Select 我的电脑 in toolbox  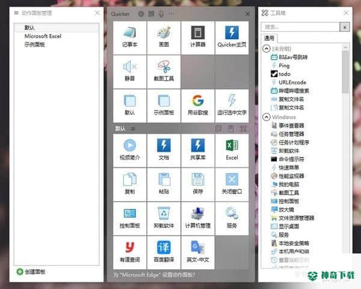(285, 184)
